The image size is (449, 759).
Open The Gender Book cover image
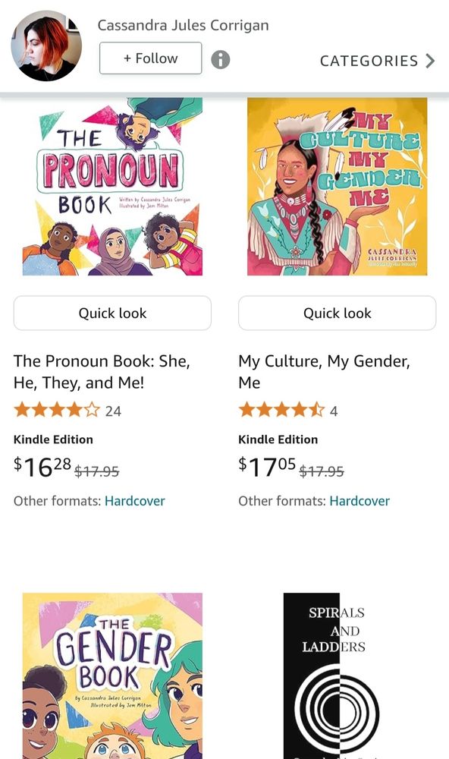112,676
